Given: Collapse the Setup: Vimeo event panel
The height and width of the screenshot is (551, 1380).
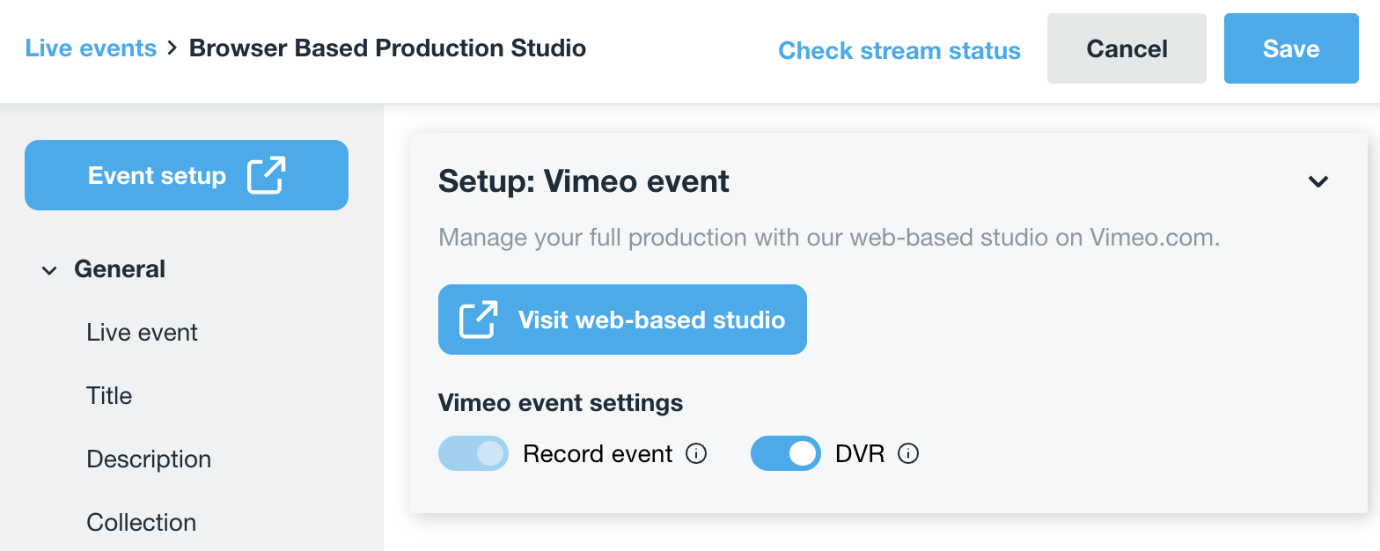Looking at the screenshot, I should (x=1318, y=182).
